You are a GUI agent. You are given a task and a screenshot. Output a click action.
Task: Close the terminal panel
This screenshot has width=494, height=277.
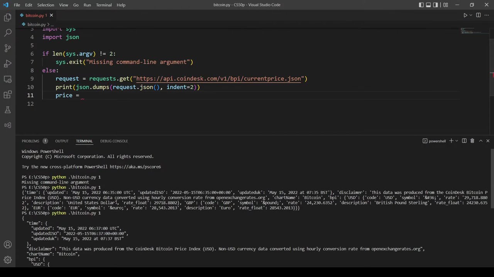click(x=488, y=141)
